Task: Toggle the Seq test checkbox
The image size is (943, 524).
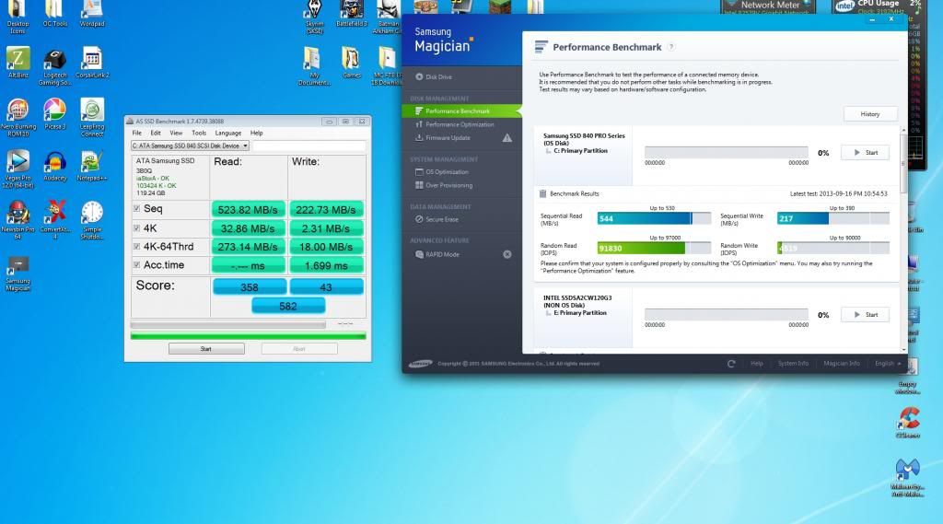Action: (x=136, y=209)
